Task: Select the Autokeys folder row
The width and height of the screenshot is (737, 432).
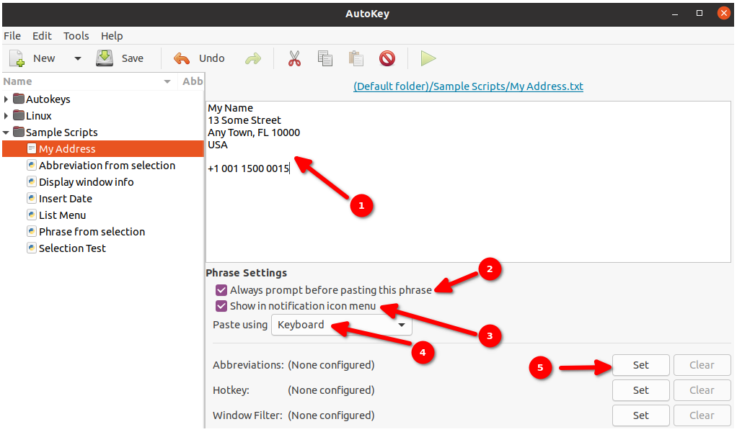Action: [103, 99]
